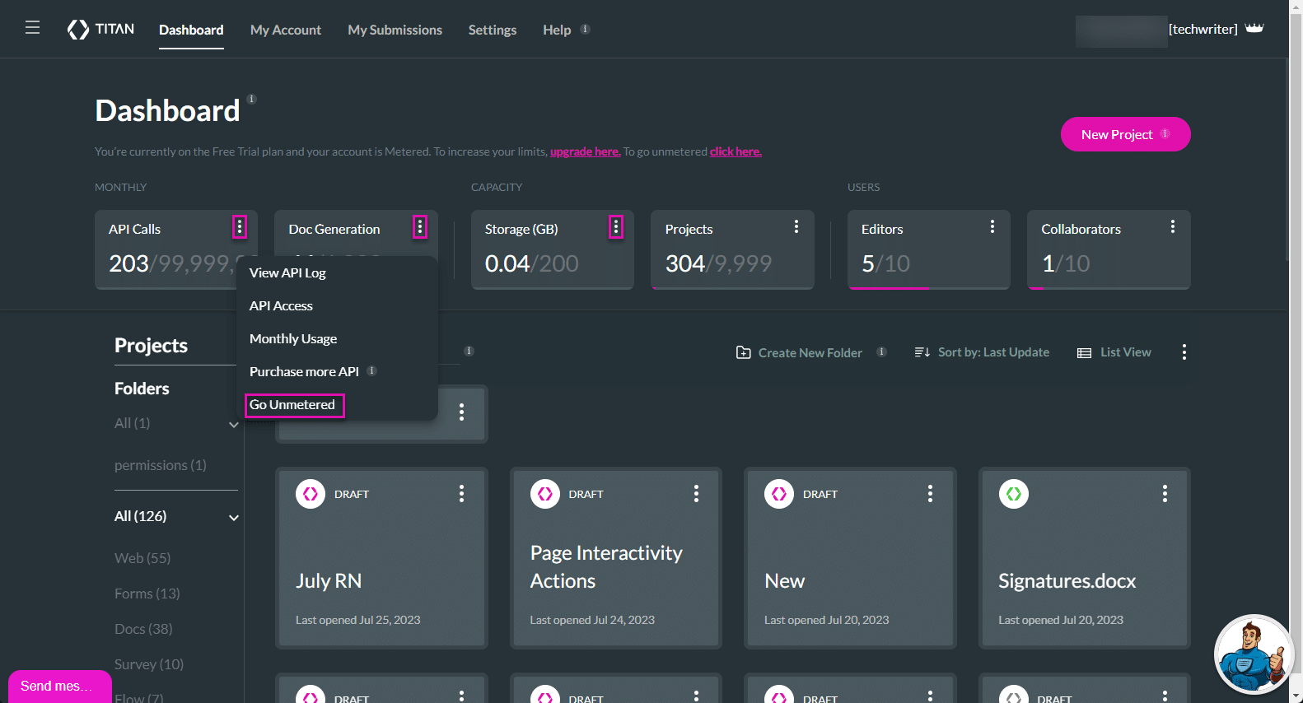Follow the upgrade here link
The image size is (1303, 703).
(585, 152)
